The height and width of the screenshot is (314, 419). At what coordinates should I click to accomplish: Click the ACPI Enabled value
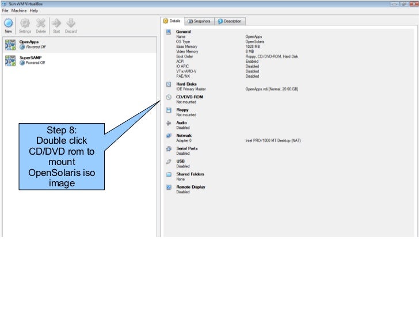(x=252, y=62)
